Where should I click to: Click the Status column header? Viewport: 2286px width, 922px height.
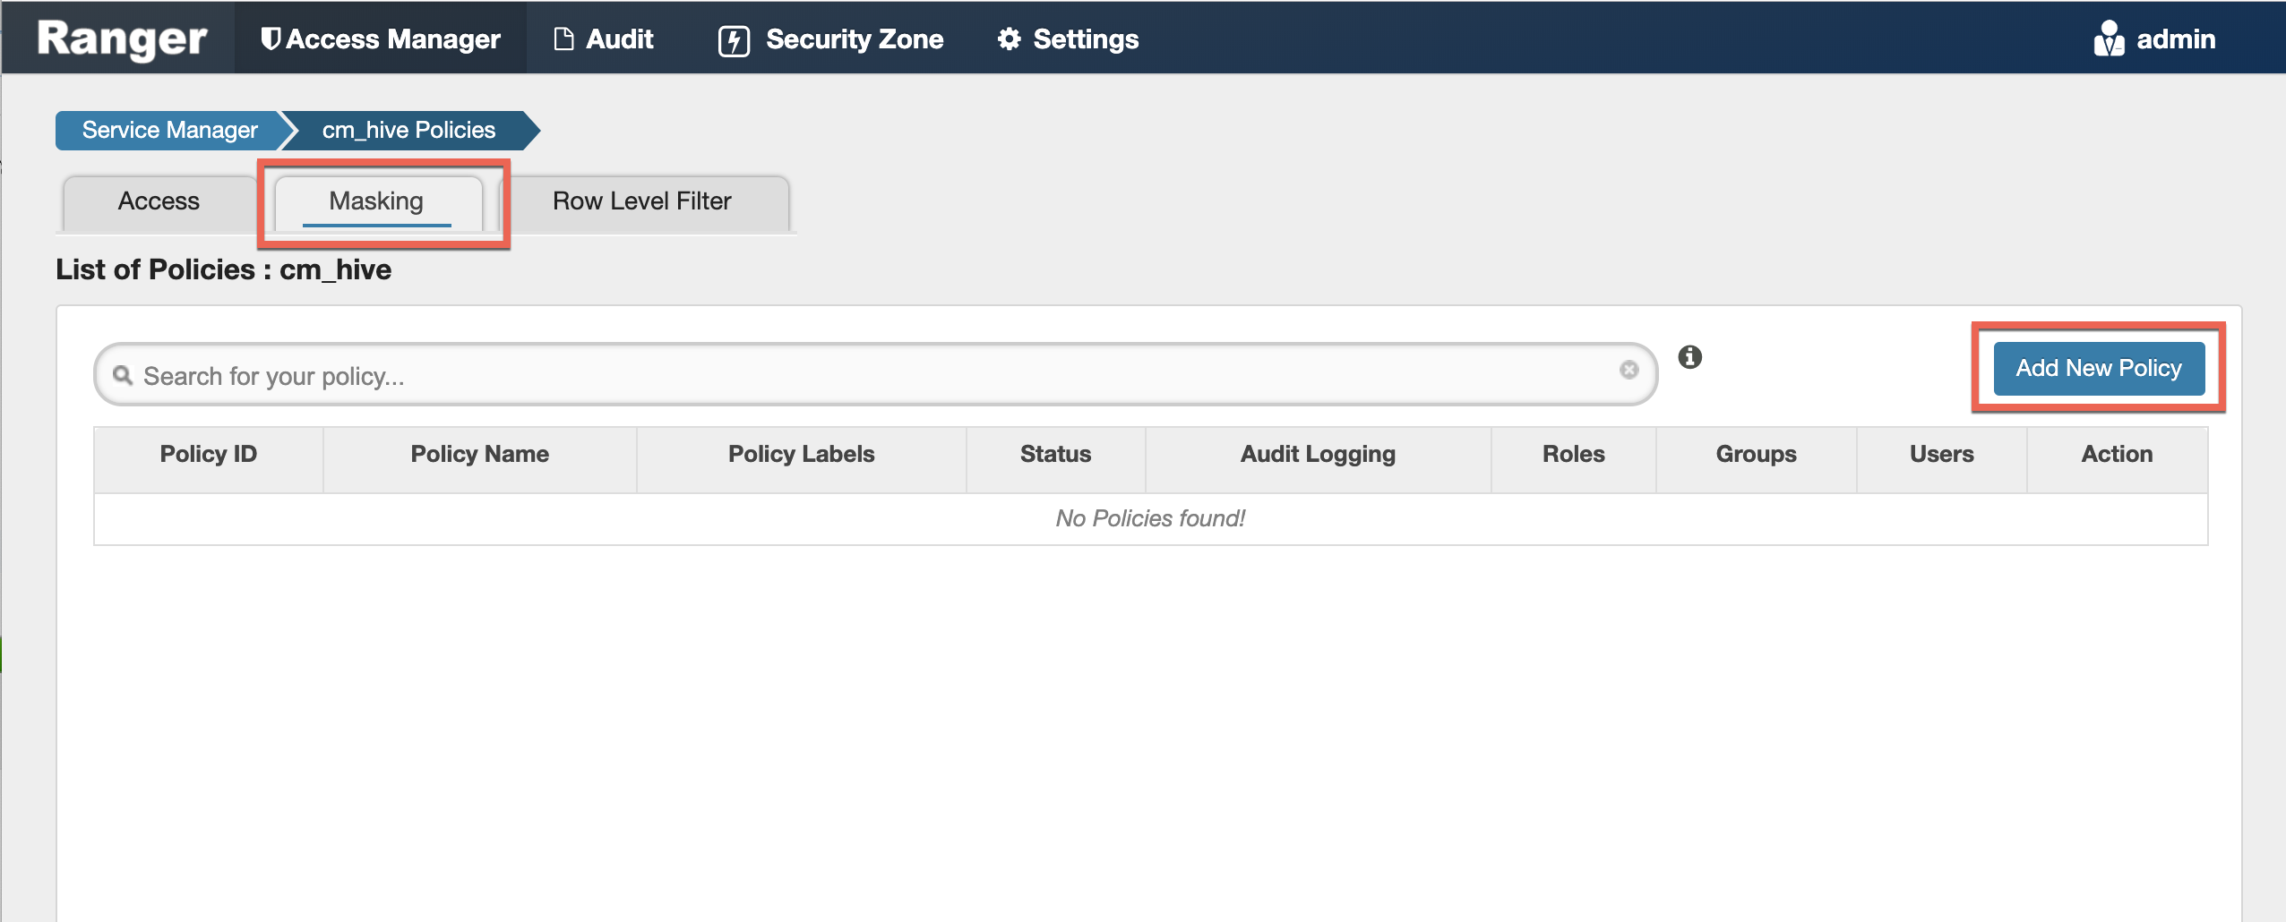[x=1055, y=455]
